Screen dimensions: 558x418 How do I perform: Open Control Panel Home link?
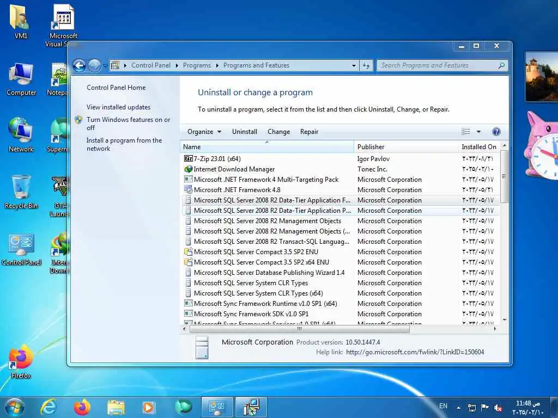pyautogui.click(x=116, y=88)
